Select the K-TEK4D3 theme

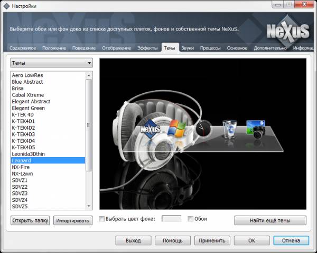48,134
